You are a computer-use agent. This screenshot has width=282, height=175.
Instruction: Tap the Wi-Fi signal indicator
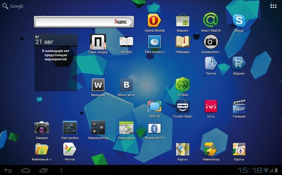pos(267,170)
